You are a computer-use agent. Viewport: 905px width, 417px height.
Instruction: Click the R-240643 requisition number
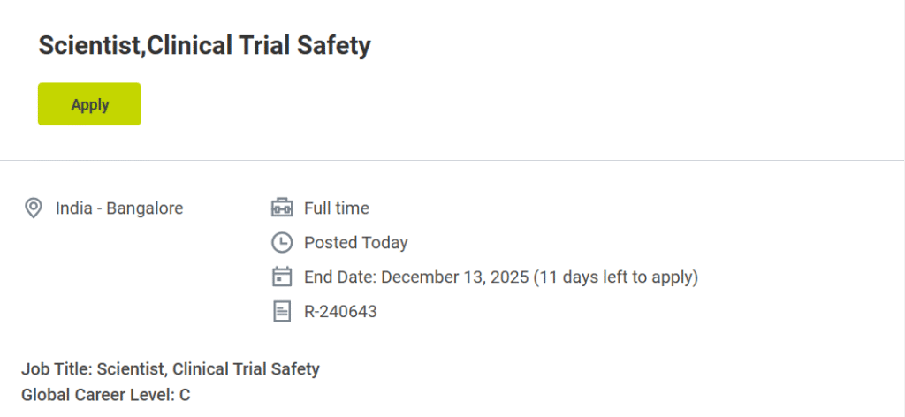(x=340, y=311)
